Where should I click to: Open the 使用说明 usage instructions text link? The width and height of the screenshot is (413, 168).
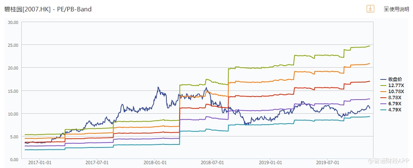coord(399,9)
